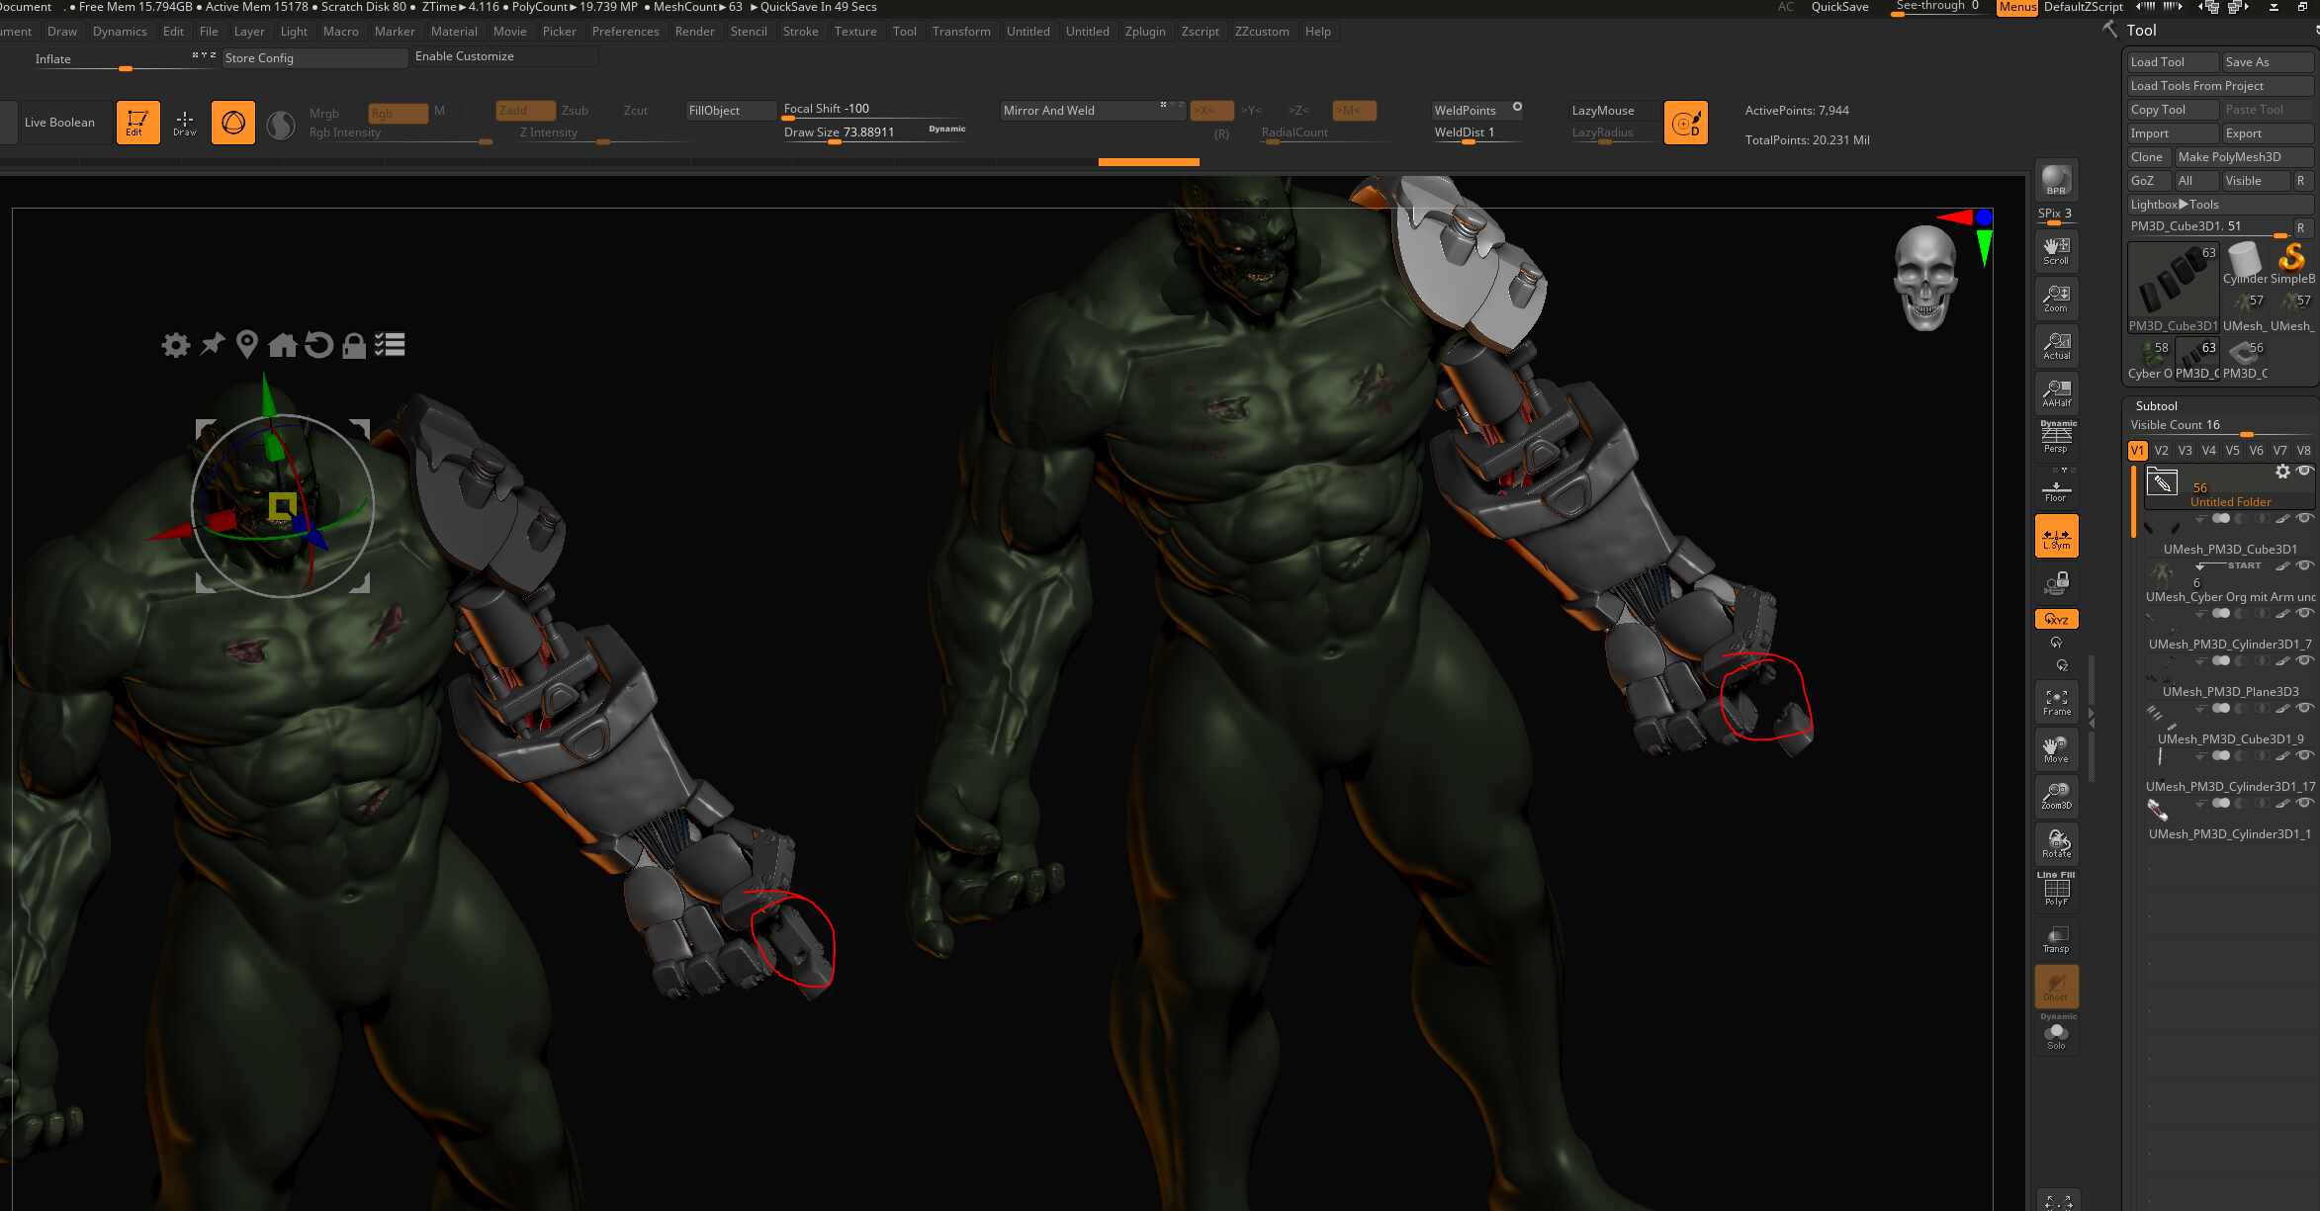Toggle the PolyF line fill icon
Screen dimensions: 2320x1211
point(2056,889)
